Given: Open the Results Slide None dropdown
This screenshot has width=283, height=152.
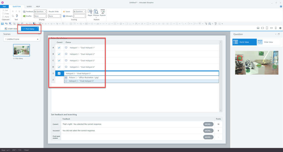Looking at the screenshot, I should pos(54,16).
